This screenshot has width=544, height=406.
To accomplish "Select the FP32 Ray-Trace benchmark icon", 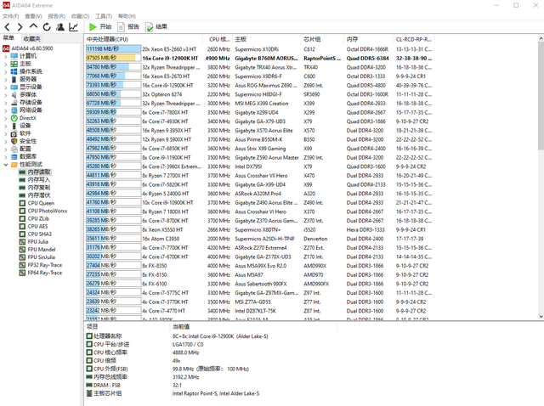I will click(x=22, y=265).
